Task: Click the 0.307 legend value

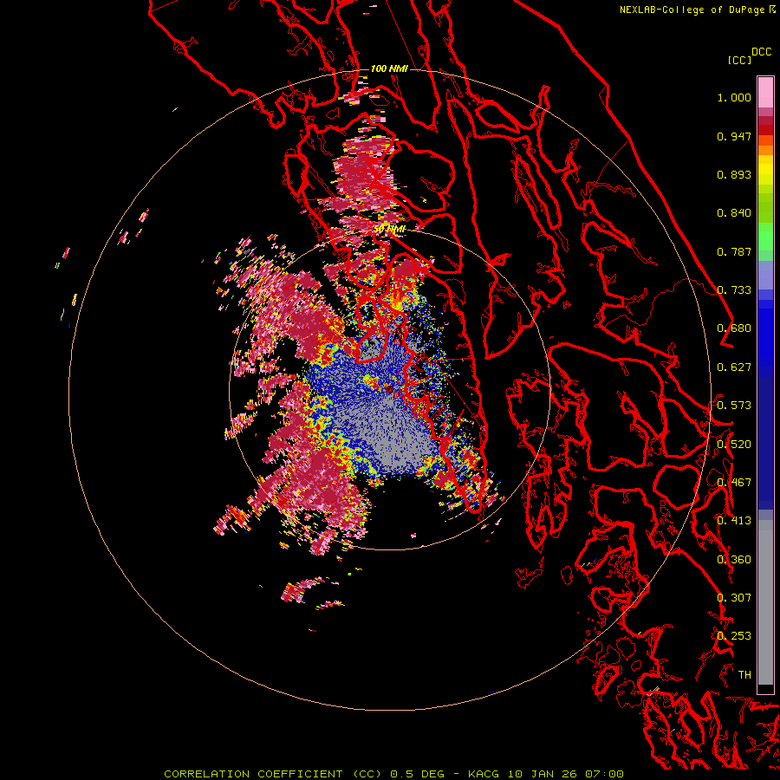Action: point(734,598)
